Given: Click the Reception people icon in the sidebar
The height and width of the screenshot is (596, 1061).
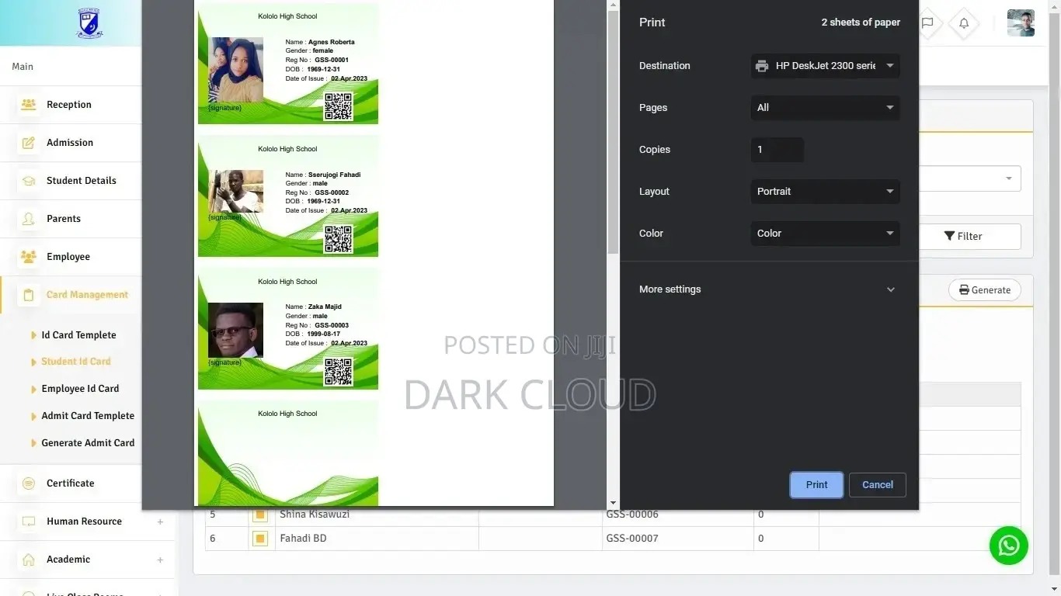Looking at the screenshot, I should (29, 105).
